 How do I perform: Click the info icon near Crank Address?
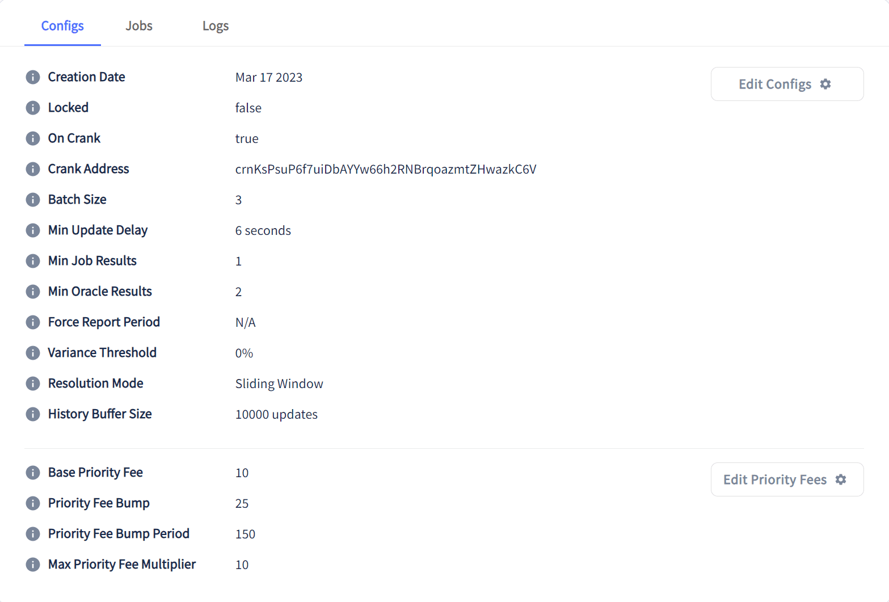(32, 169)
